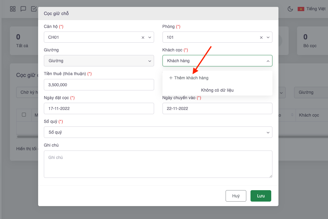Clear the CH01 apartment selection
The height and width of the screenshot is (219, 328).
coord(143,38)
